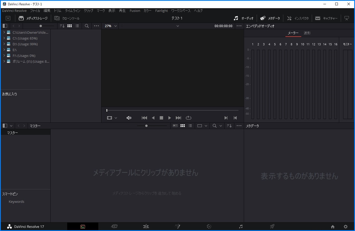The height and width of the screenshot is (231, 355).
Task: Jump to last frame in viewer
Action: click(178, 118)
